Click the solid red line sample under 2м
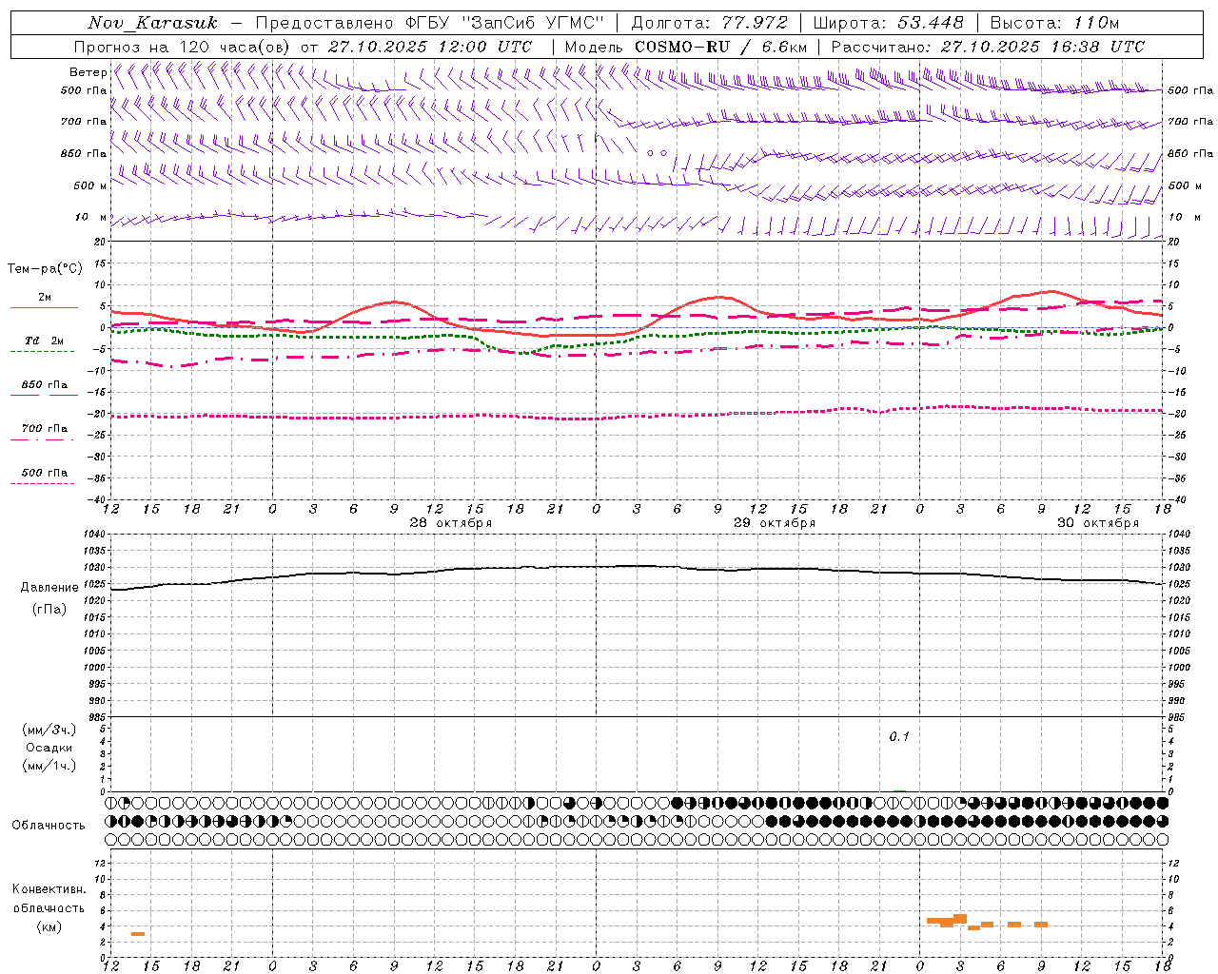The image size is (1218, 974). [44, 307]
